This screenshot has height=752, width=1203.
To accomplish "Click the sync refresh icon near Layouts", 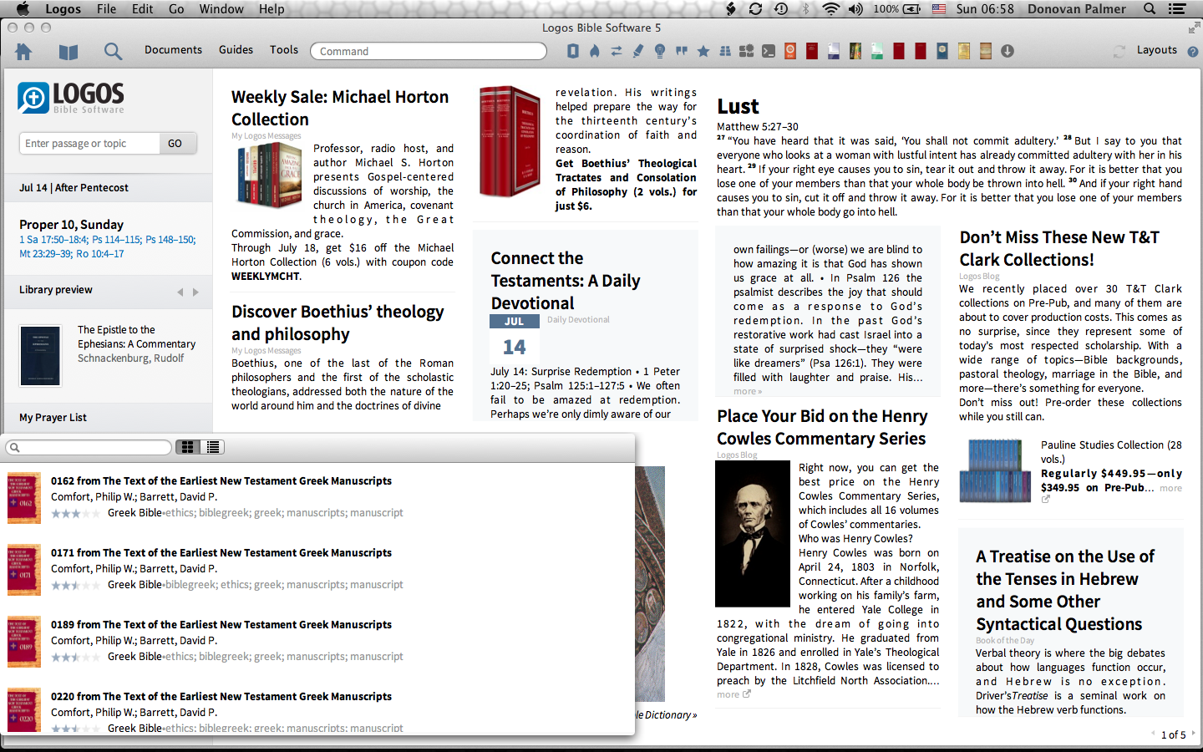I will point(1119,51).
